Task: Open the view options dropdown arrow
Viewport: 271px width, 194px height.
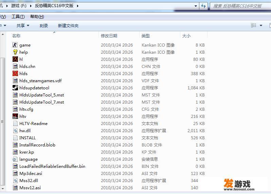Action: click(261, 25)
